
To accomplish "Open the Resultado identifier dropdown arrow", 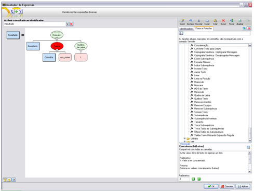I will click(68, 24).
